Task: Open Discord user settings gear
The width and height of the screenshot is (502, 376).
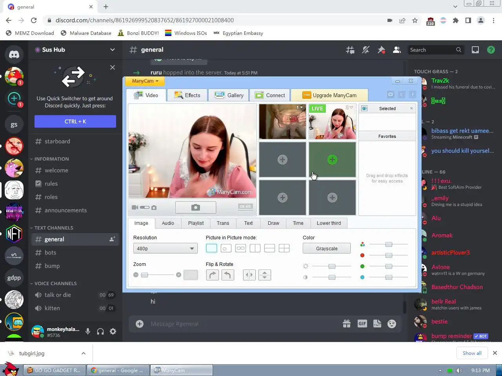Action: click(113, 332)
